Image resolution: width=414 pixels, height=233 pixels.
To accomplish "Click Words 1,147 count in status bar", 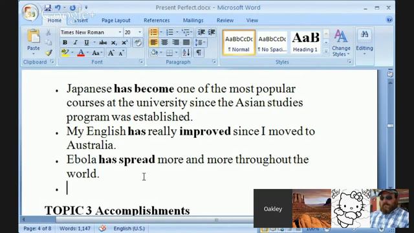I will [x=75, y=228].
